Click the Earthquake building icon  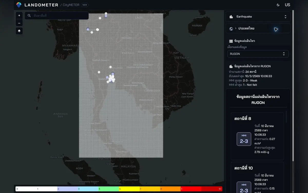tap(231, 17)
